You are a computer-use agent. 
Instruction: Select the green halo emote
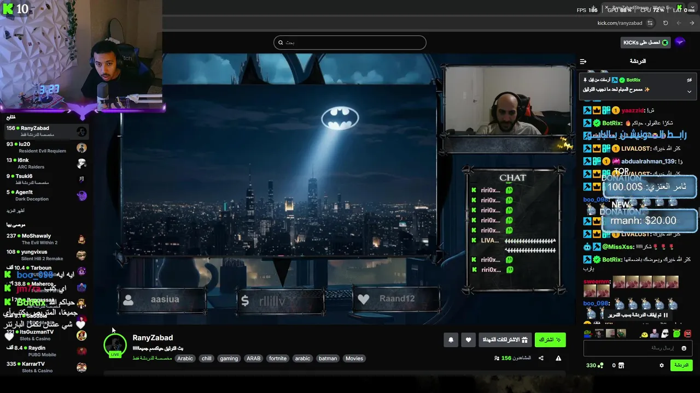click(676, 334)
